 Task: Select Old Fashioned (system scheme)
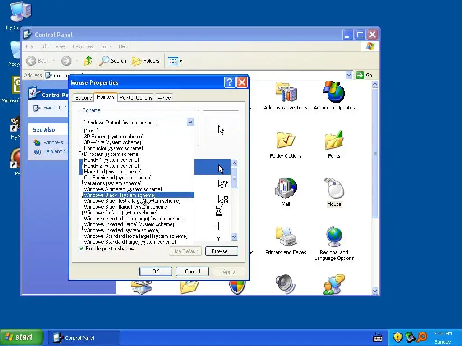tap(139, 178)
